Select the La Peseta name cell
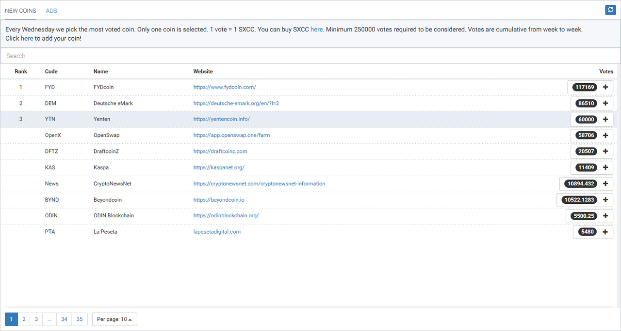The width and height of the screenshot is (621, 331). [x=105, y=232]
